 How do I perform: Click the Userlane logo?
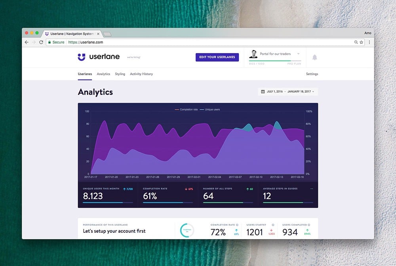[x=93, y=57]
